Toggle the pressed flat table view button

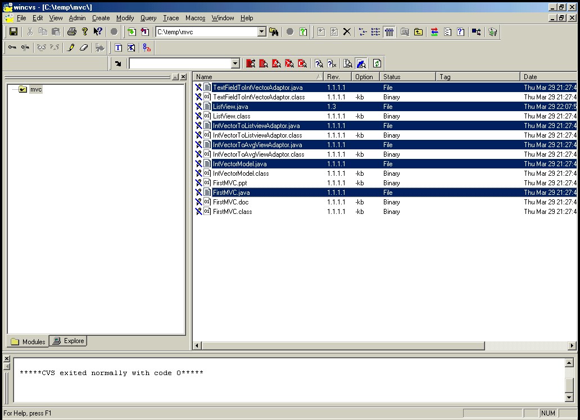tap(389, 32)
